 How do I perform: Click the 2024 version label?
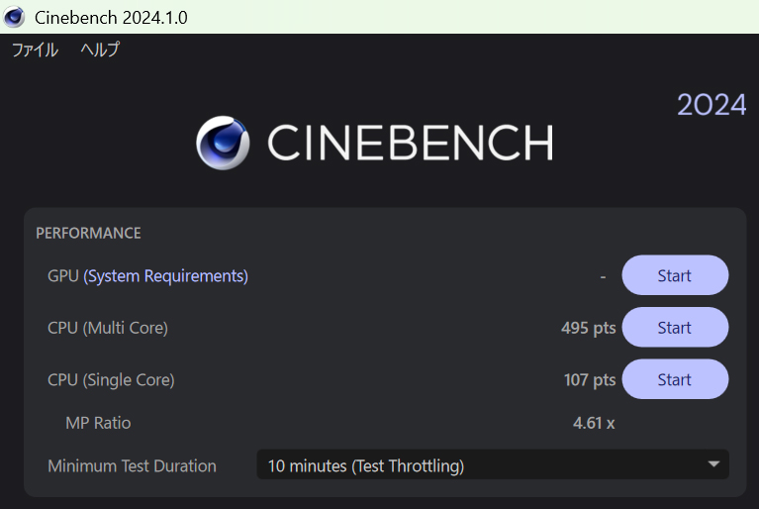click(712, 104)
